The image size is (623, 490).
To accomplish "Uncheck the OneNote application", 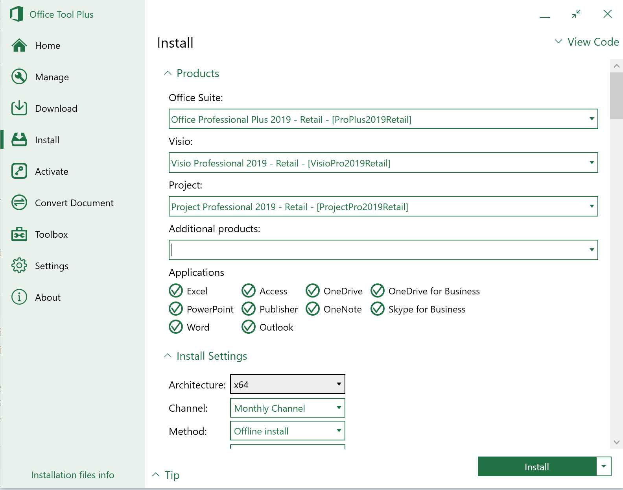I will tap(313, 309).
